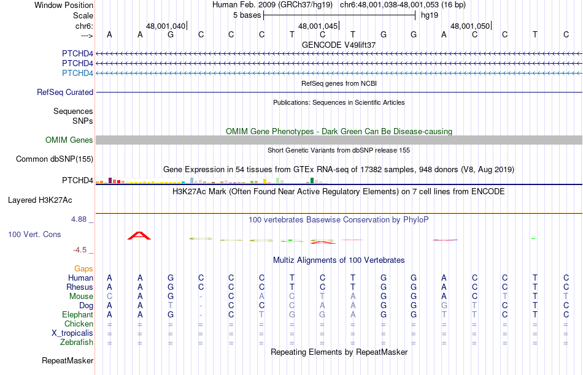Select the Mouse species label
583x375 pixels.
coord(81,297)
